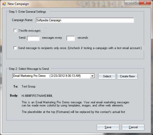
Task: Click text 'This is an Email Marketing Pro Demo message'
Action: tap(52, 102)
